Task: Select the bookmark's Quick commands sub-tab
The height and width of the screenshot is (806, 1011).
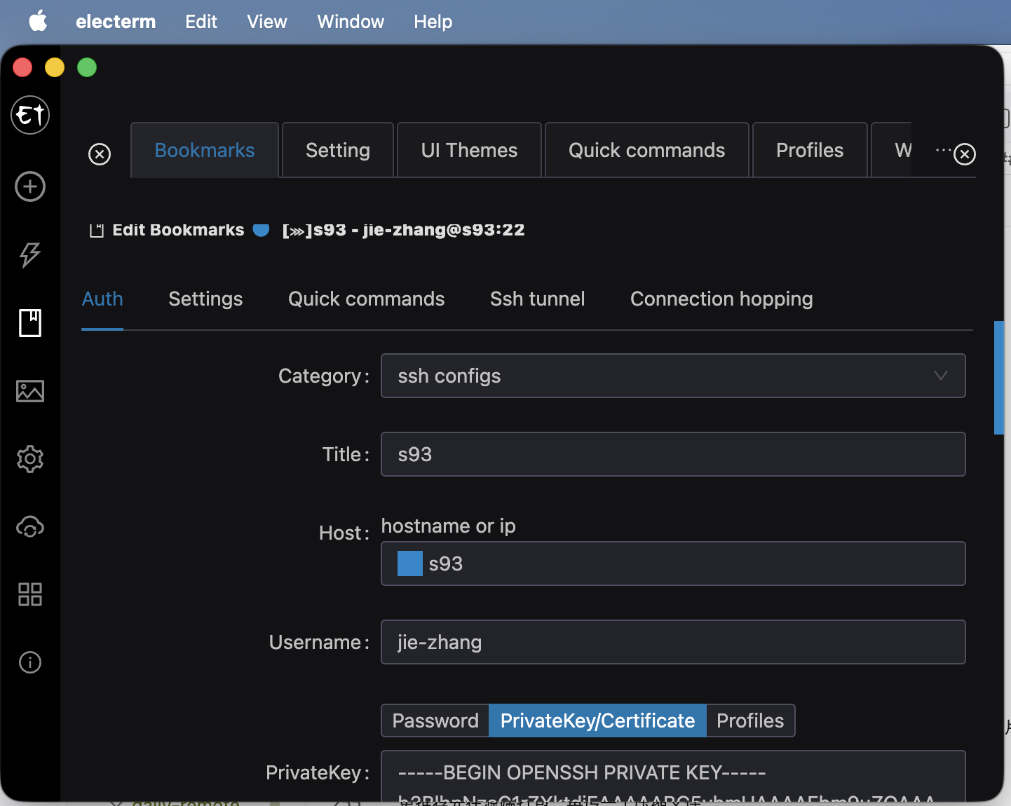Action: click(367, 299)
